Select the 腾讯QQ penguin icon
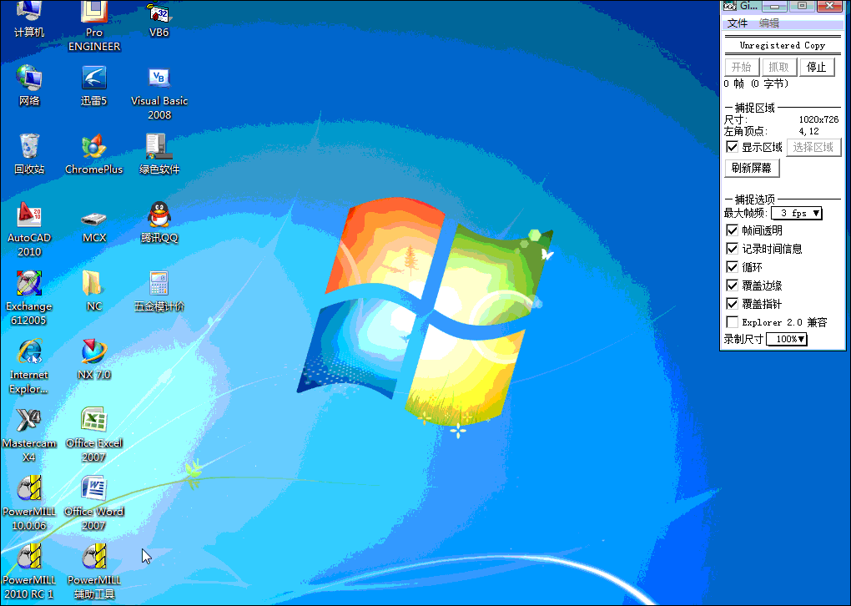This screenshot has height=606, width=851. tap(159, 223)
